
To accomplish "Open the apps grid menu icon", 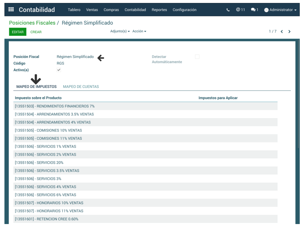I will point(11,10).
